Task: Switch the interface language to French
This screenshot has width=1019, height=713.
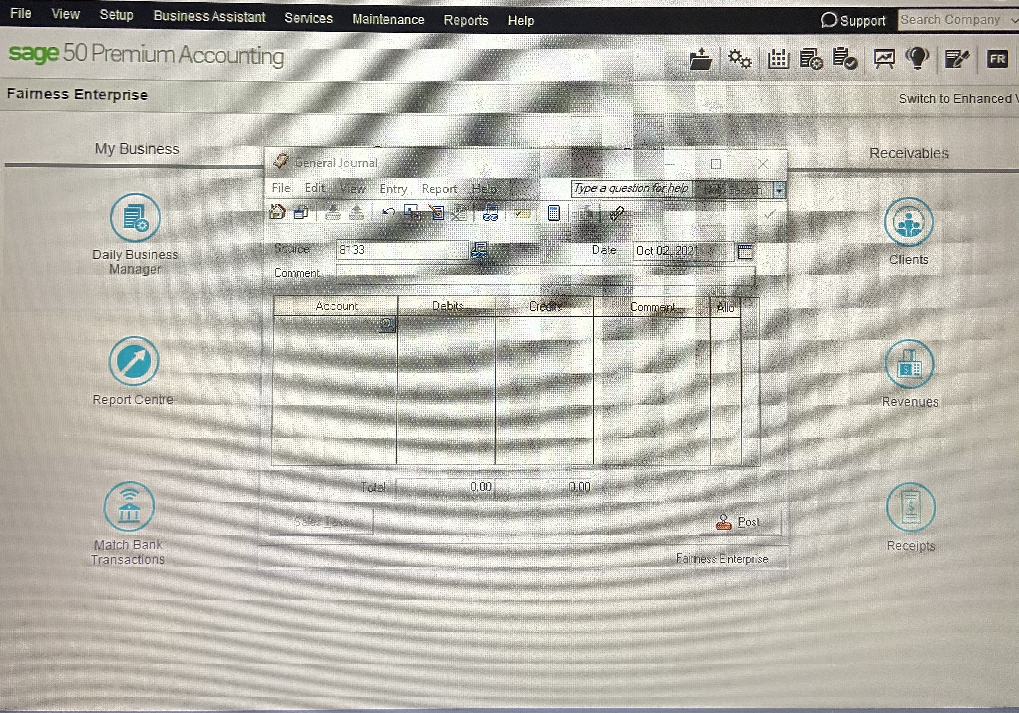Action: pyautogui.click(x=997, y=59)
